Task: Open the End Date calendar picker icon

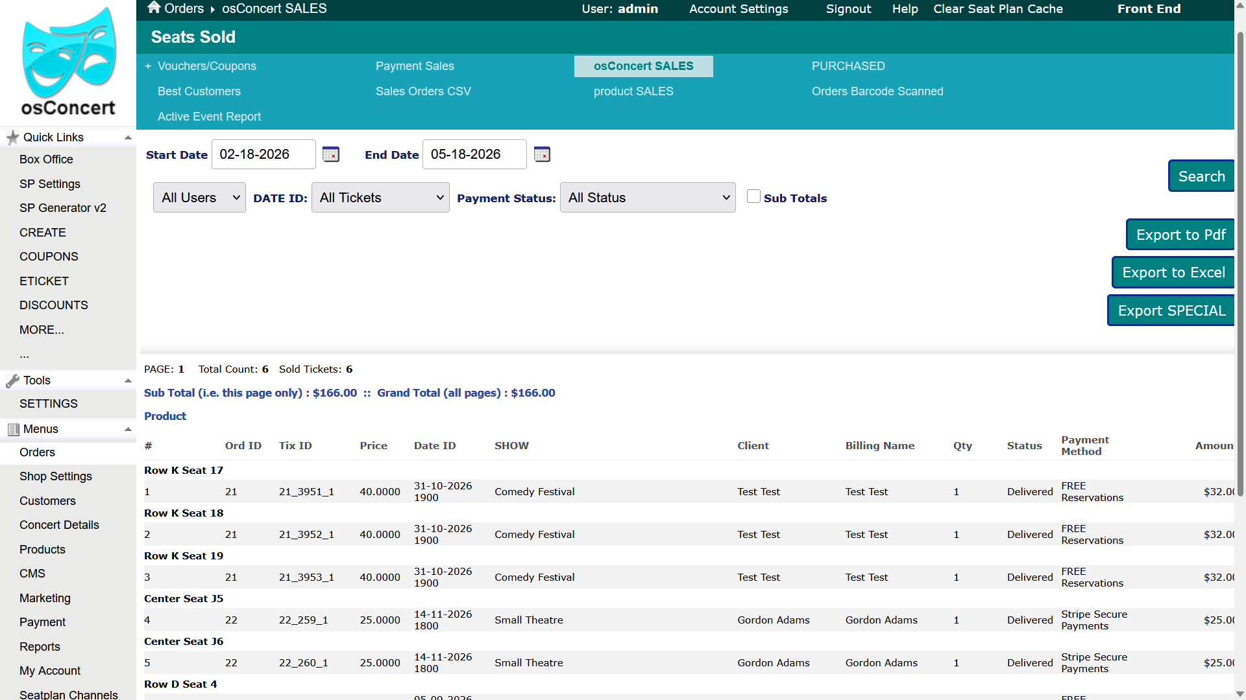Action: coord(542,154)
